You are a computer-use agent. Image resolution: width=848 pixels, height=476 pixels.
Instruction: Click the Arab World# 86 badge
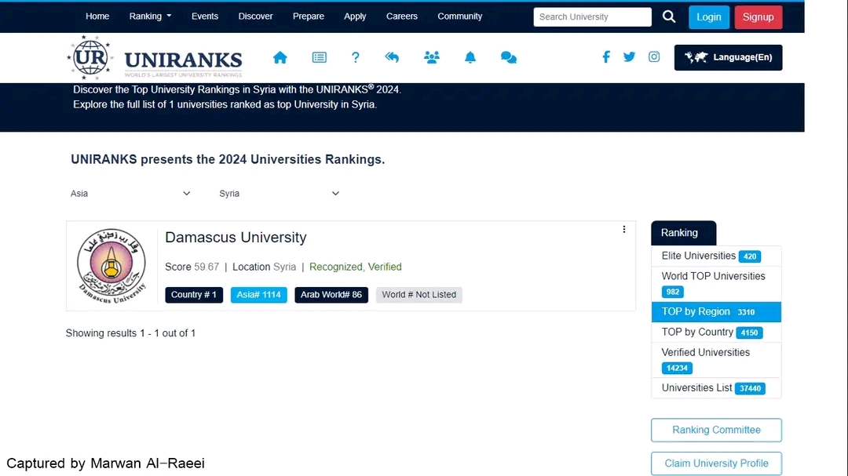(x=331, y=294)
